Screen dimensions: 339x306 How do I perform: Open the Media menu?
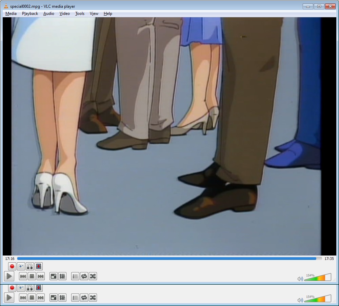[11, 14]
